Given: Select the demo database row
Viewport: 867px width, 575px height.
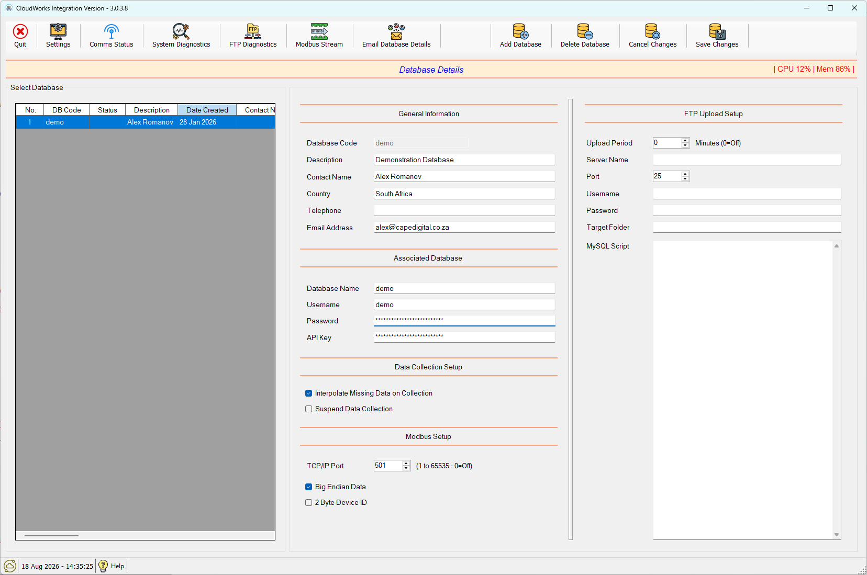Looking at the screenshot, I should pyautogui.click(x=146, y=122).
